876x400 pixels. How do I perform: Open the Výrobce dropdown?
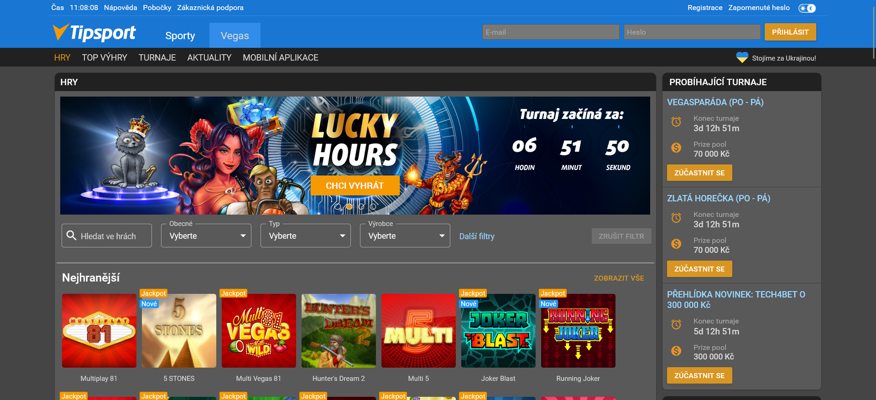tap(405, 236)
